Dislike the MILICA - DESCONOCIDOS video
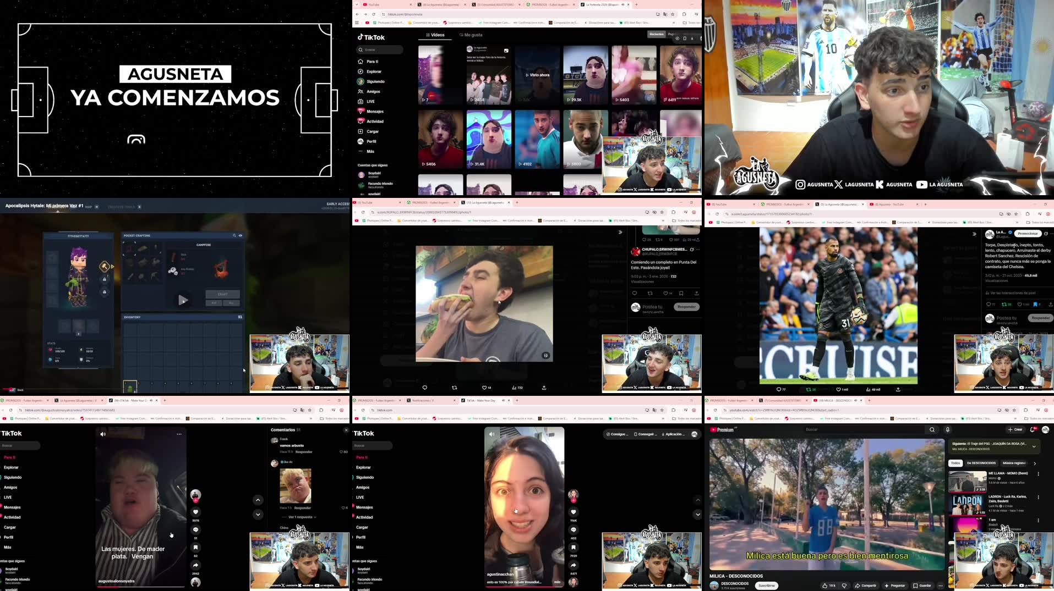This screenshot has width=1054, height=591. 845,585
